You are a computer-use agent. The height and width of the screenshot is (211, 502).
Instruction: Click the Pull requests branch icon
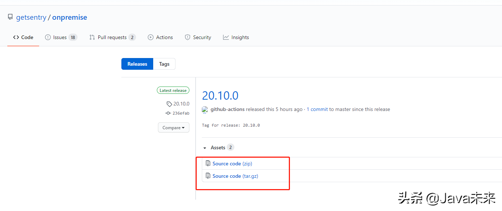pyautogui.click(x=92, y=37)
